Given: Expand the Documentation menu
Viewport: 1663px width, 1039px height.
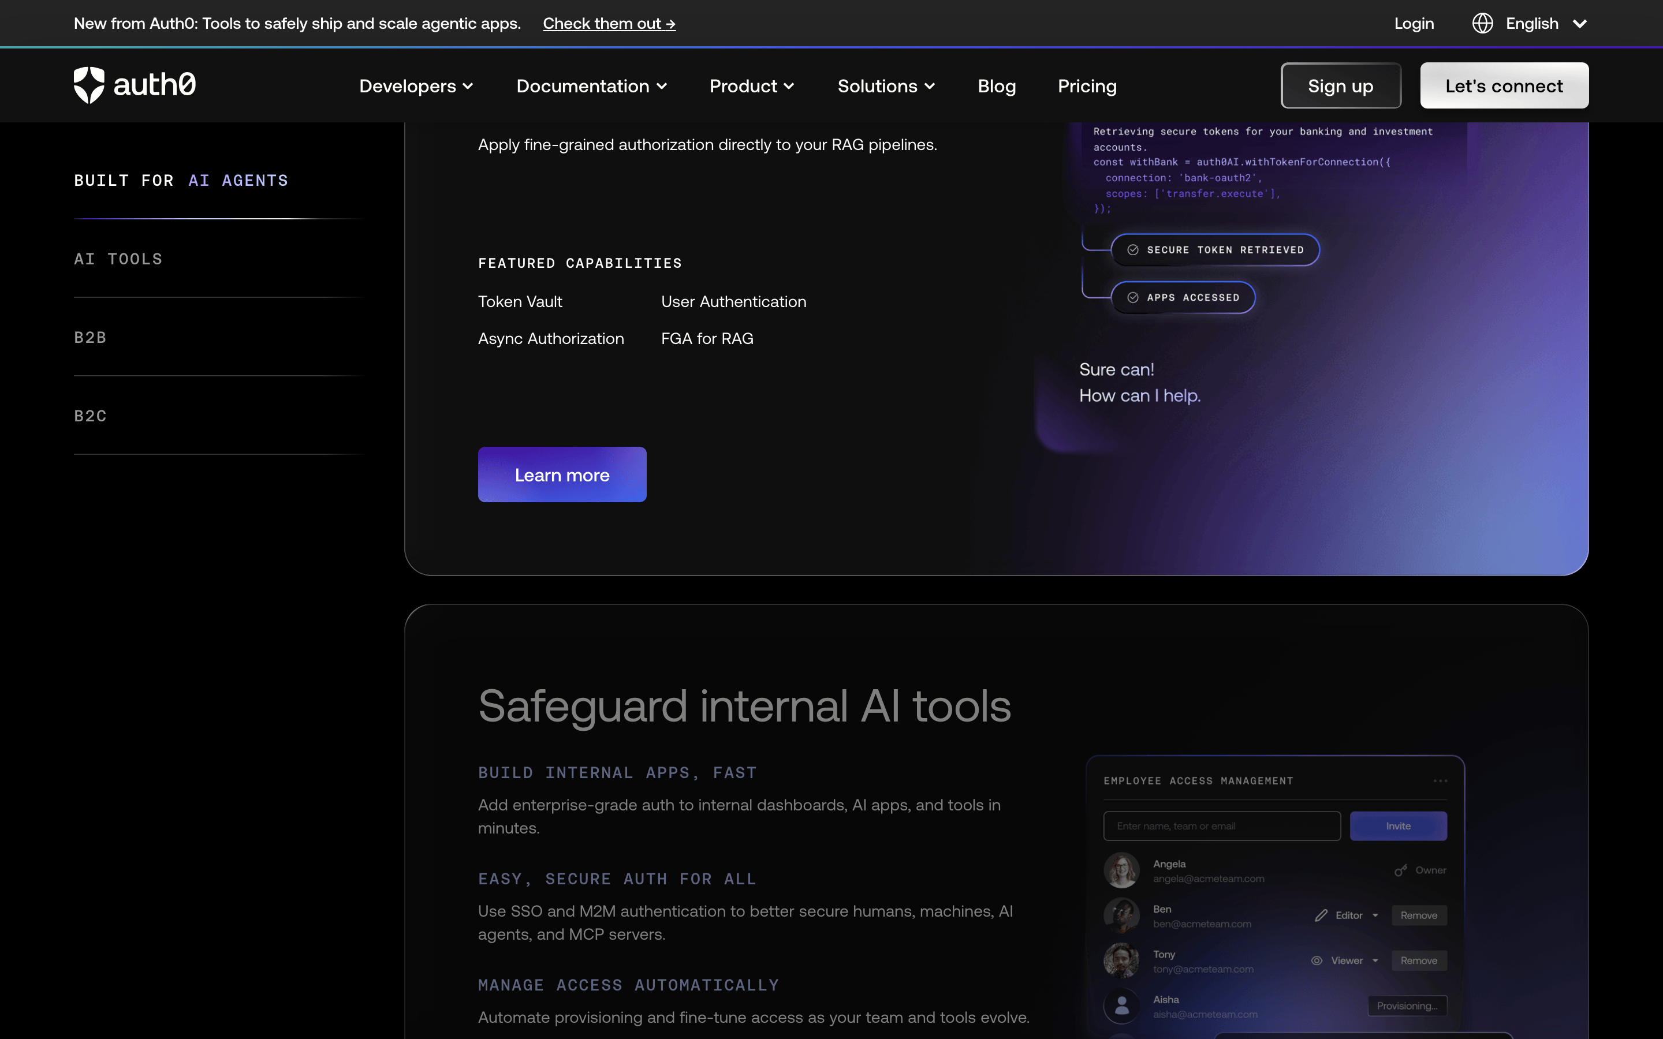Looking at the screenshot, I should [x=592, y=86].
